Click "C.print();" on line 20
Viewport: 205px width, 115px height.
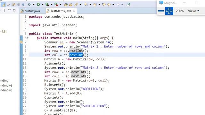(x=54, y=97)
